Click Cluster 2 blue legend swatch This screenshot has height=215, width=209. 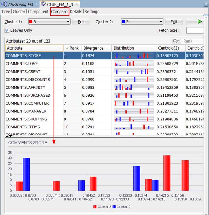tap(114, 207)
